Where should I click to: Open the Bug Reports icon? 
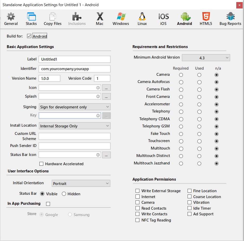coord(230,17)
